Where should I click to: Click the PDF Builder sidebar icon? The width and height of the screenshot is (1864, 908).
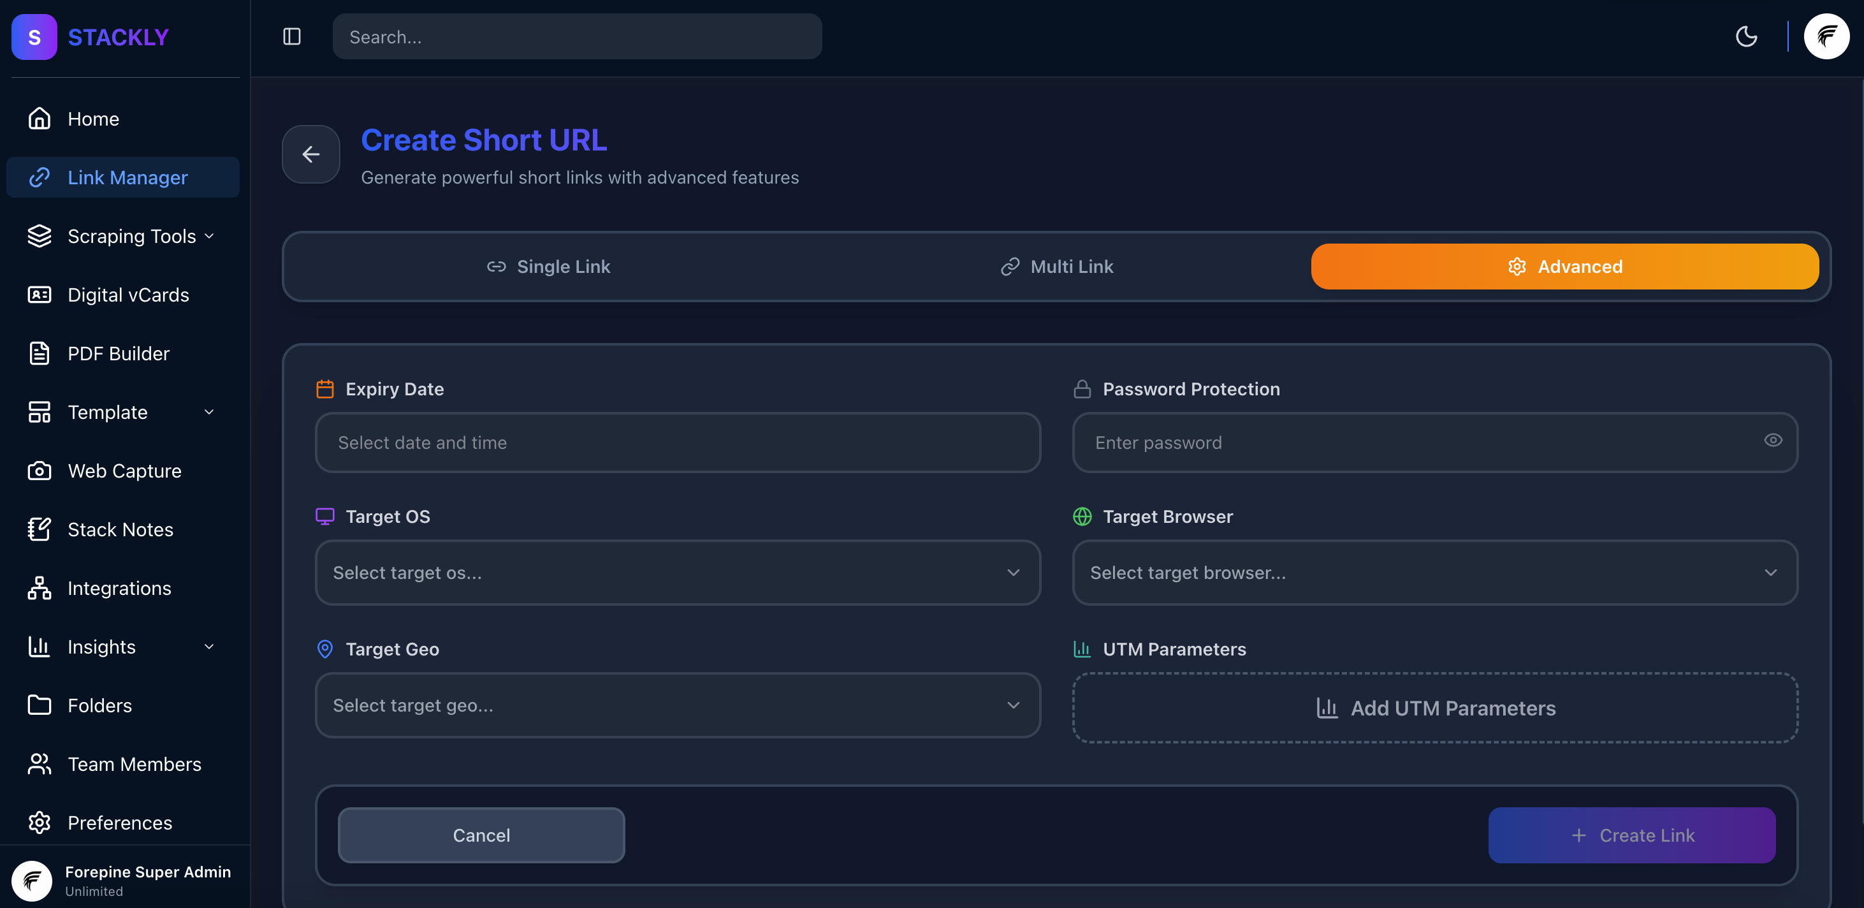pos(39,353)
